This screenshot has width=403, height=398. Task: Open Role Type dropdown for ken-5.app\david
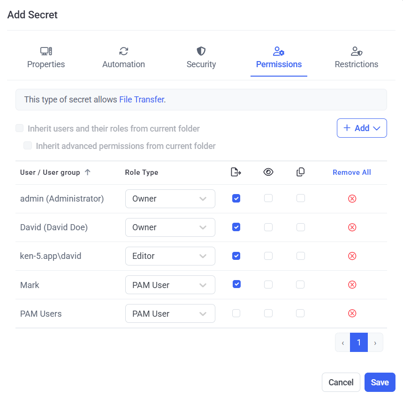[170, 256]
